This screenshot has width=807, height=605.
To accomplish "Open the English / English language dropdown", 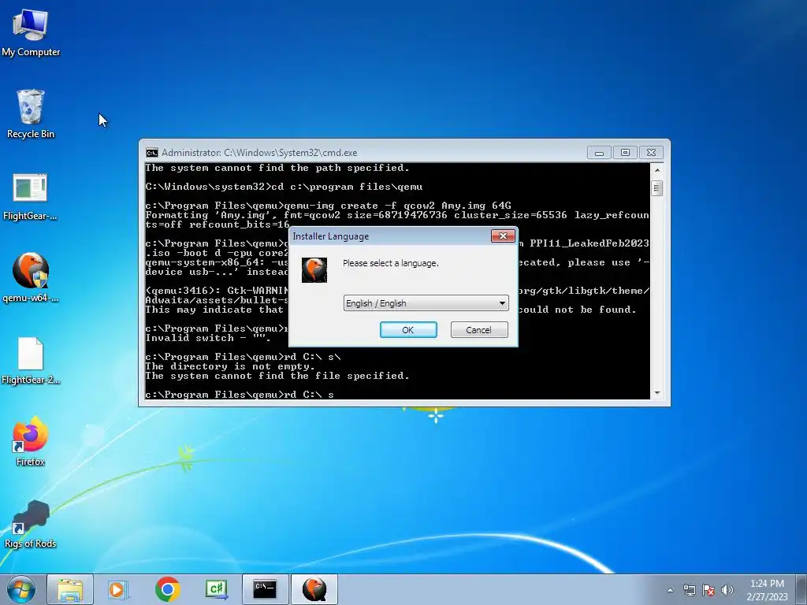I will click(x=426, y=303).
